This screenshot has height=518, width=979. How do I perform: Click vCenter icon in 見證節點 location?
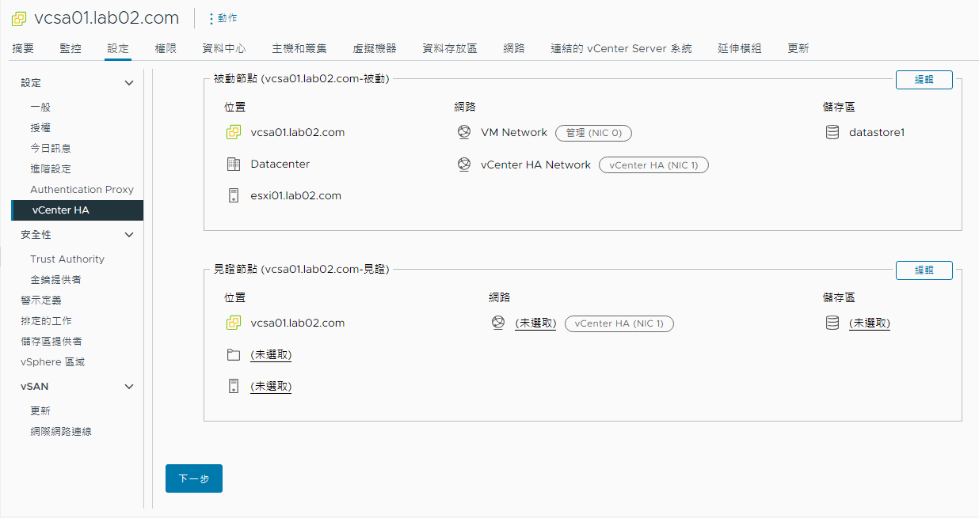(x=233, y=323)
